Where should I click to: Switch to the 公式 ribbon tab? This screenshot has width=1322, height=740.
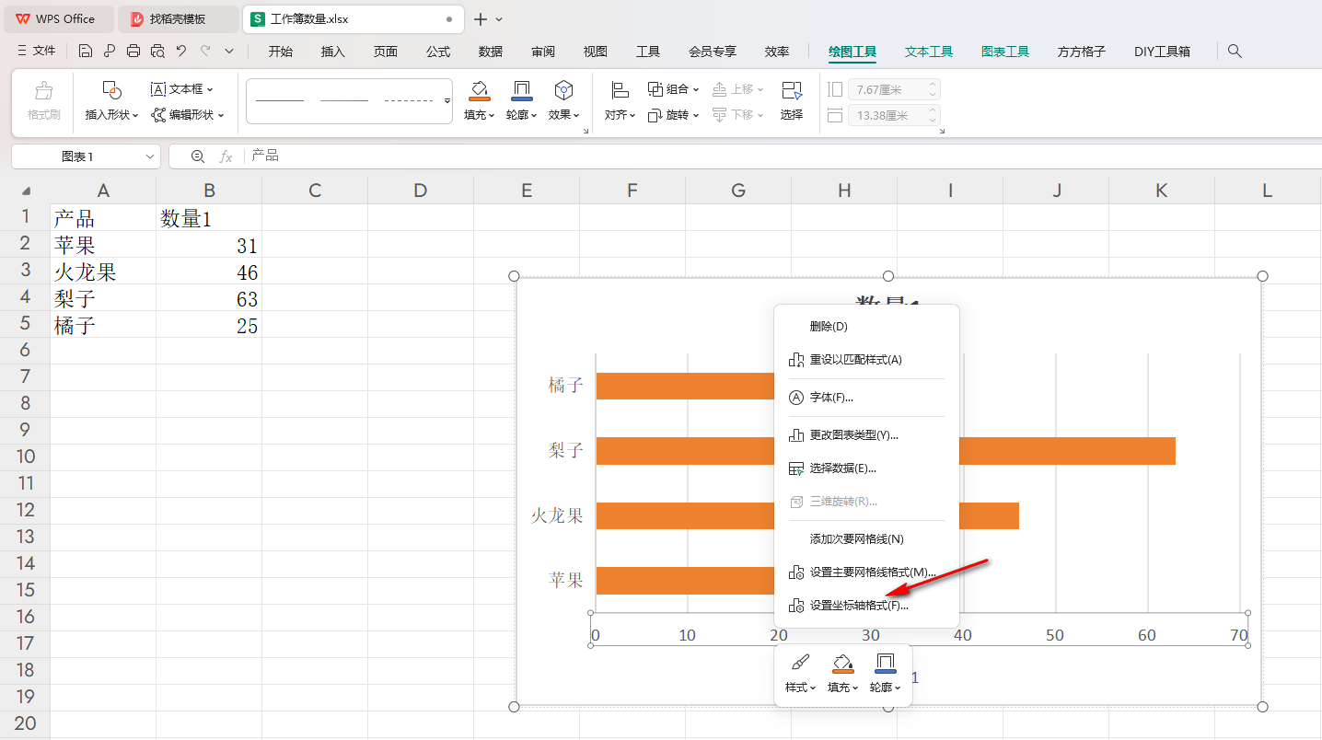tap(438, 52)
